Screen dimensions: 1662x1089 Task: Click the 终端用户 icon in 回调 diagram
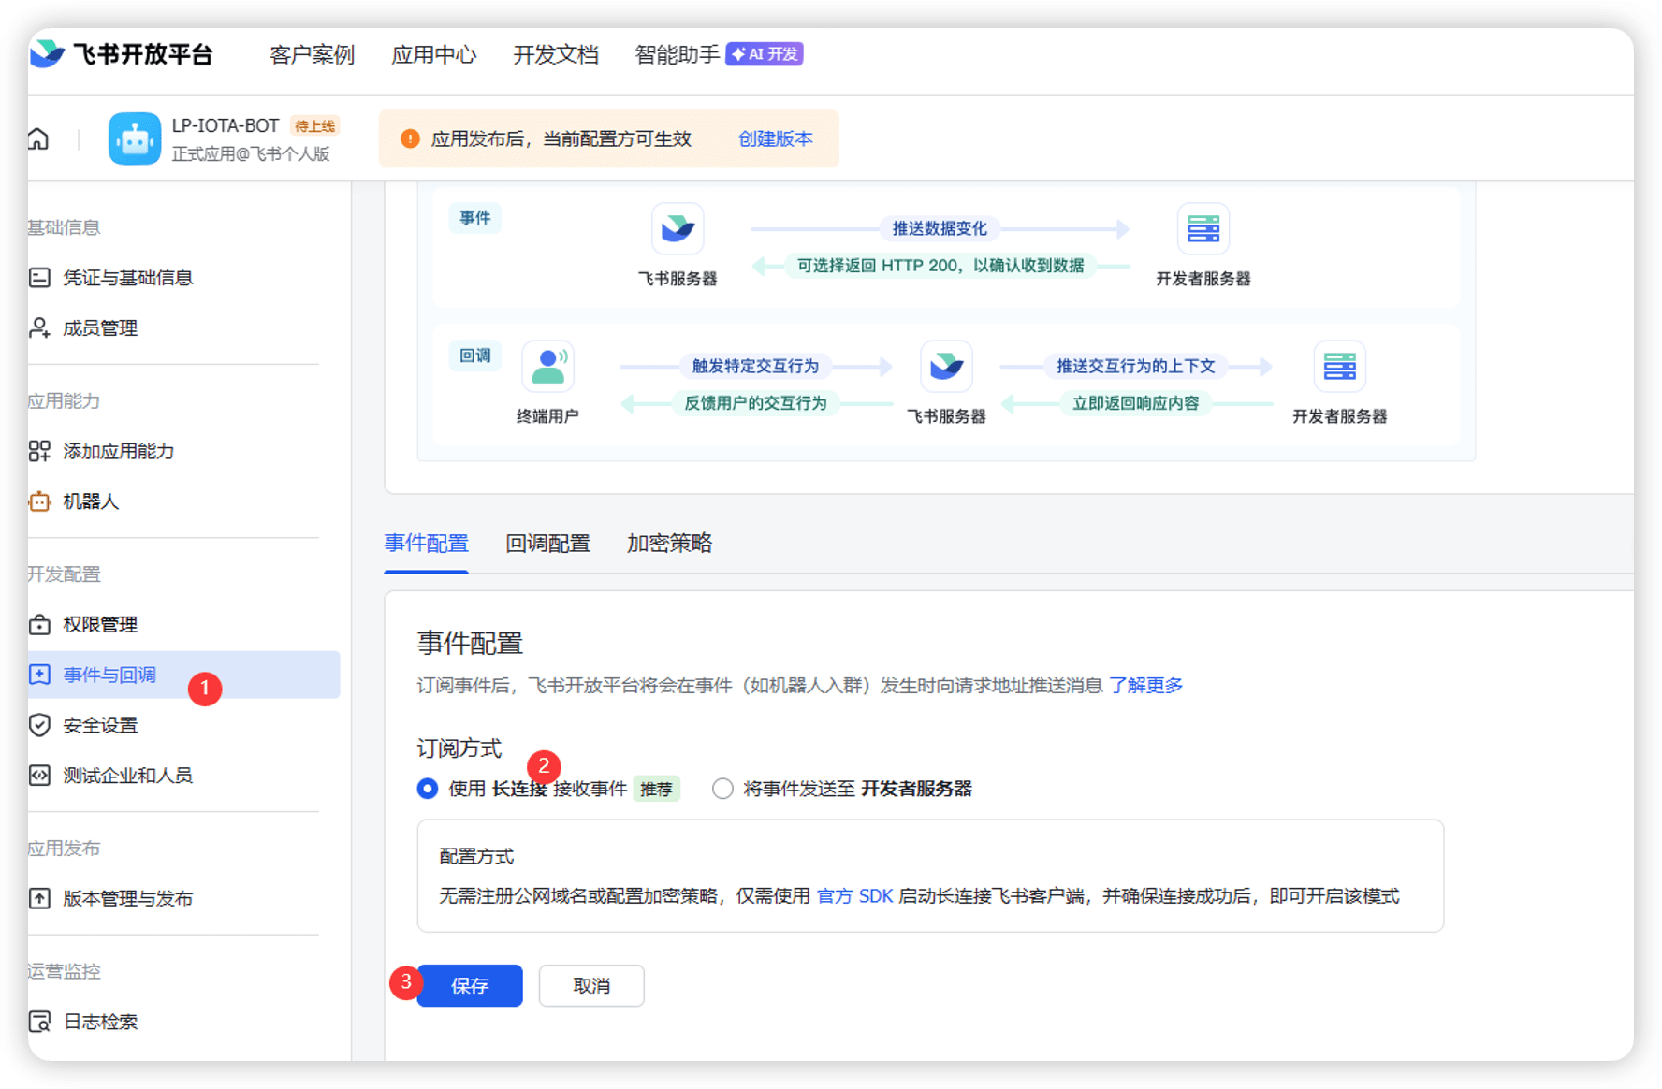pyautogui.click(x=547, y=366)
